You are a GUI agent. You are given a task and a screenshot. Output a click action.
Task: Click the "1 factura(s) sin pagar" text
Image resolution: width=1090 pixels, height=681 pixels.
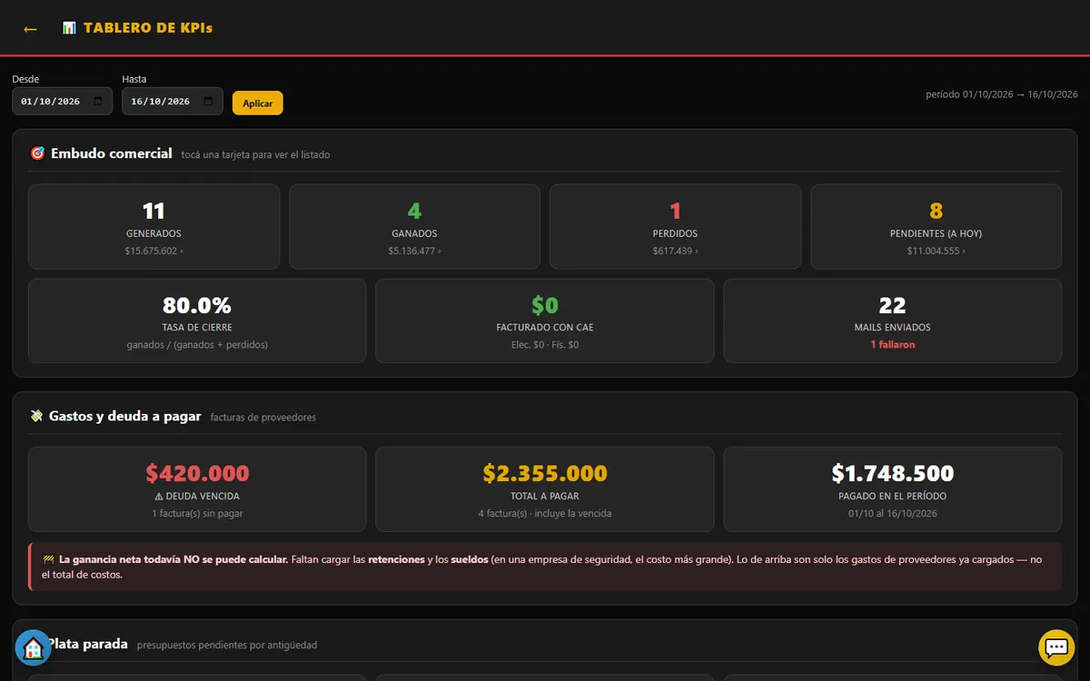(x=197, y=513)
